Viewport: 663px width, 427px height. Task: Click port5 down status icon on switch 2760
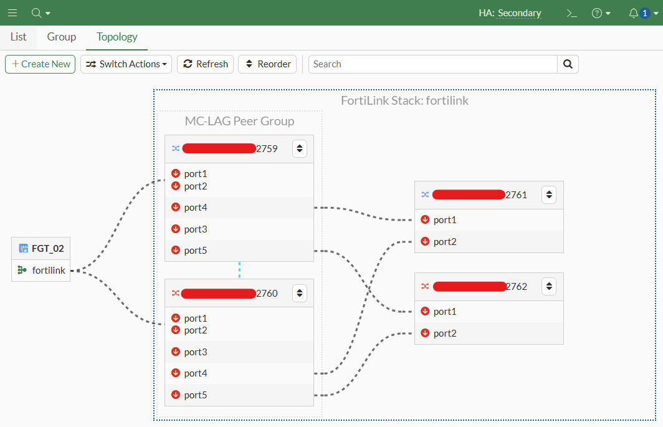tap(176, 395)
